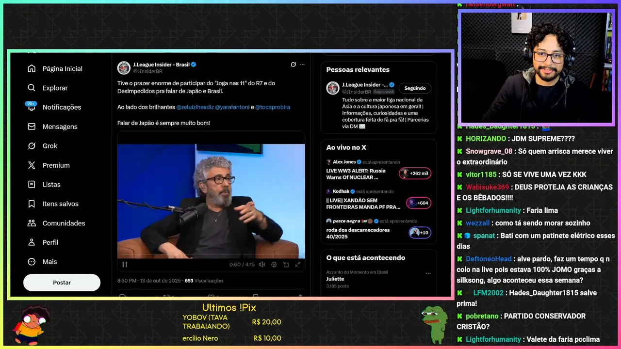Click XANDÃO SEM FRONTEIRAS broadcast title
Viewport: 621px width, 349px height.
[x=363, y=204]
